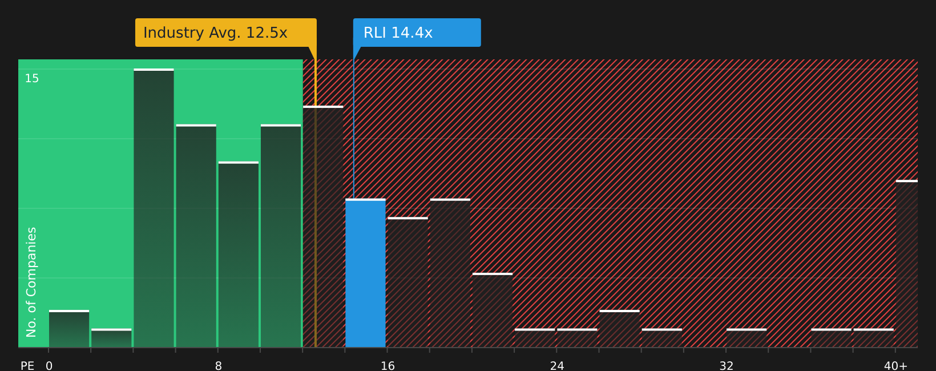Click the short bar starting at PE 32
This screenshot has height=371, width=936.
tap(747, 338)
